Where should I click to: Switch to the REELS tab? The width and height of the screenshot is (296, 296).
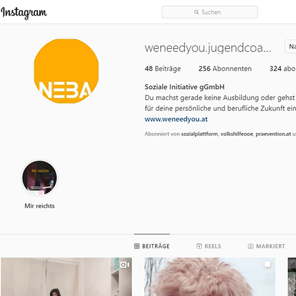[x=209, y=246]
